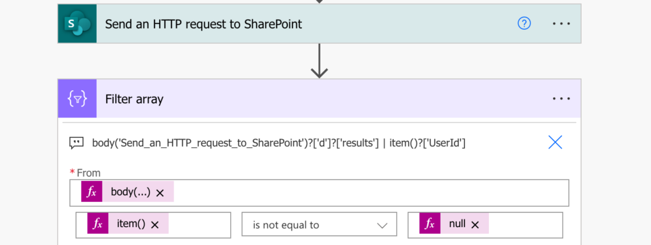Open help for Send an HTTP request action
This screenshot has height=245, width=651.
click(x=524, y=23)
